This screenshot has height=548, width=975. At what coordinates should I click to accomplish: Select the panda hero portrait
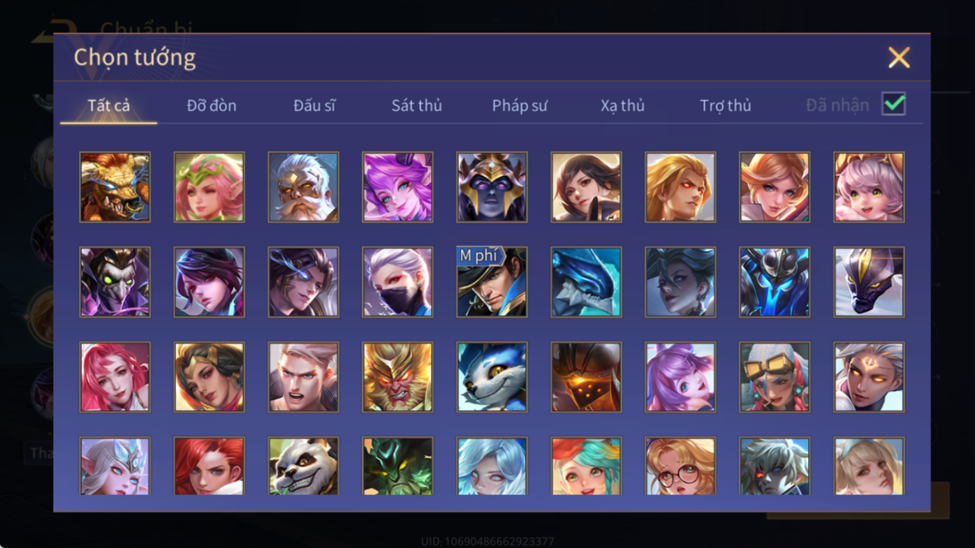(303, 466)
